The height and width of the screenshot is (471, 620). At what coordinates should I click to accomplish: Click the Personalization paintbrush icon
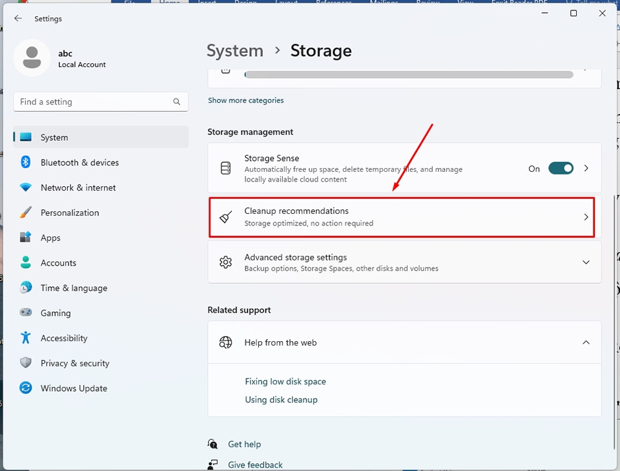(26, 213)
